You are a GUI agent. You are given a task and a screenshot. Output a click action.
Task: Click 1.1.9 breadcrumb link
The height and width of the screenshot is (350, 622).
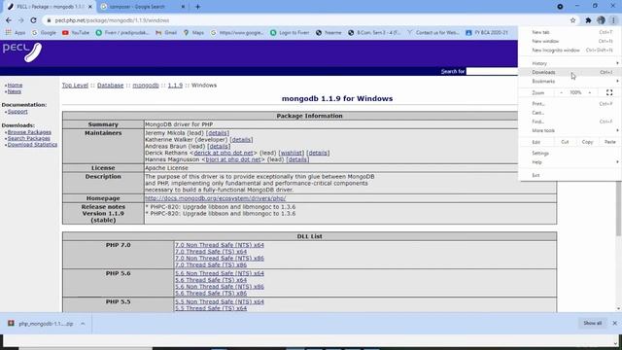click(x=175, y=86)
